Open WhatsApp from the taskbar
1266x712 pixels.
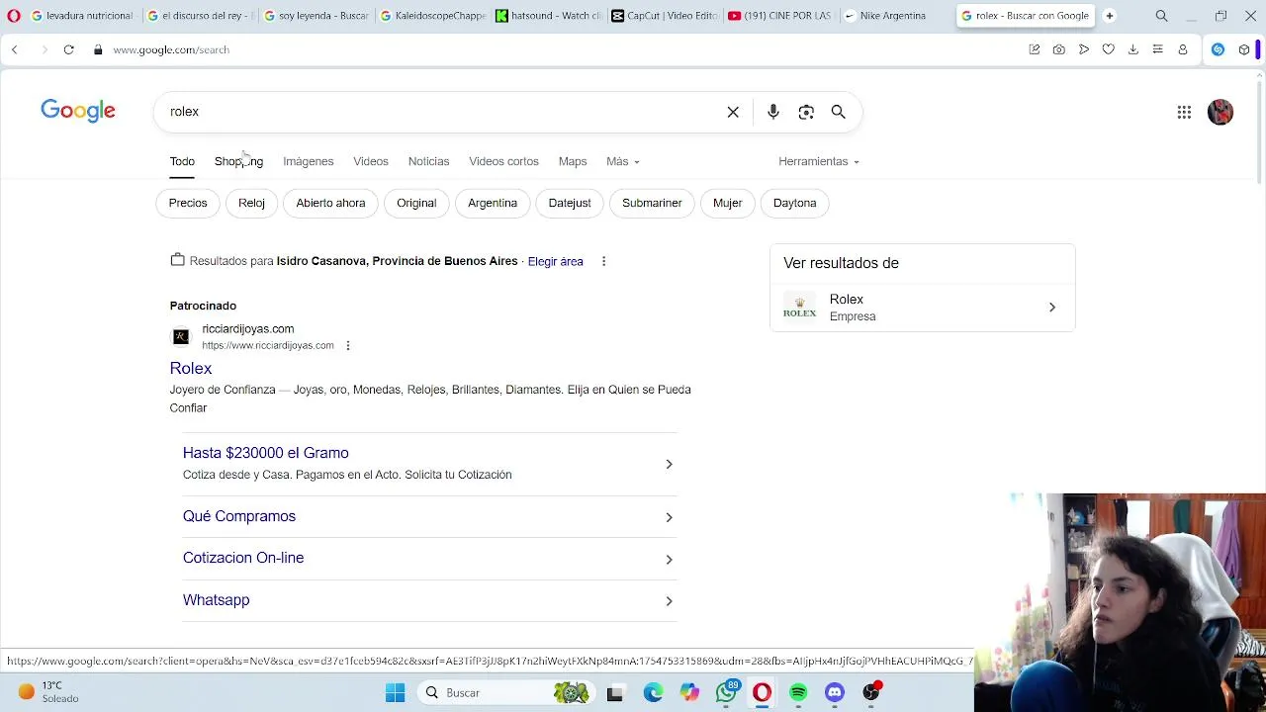tap(727, 692)
